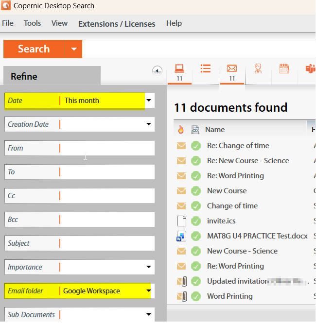
Task: Open the Tools menu
Action: point(33,23)
